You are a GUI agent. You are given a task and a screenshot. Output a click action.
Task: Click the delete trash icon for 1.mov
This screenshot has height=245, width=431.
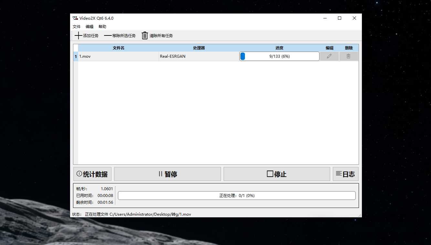tap(348, 56)
